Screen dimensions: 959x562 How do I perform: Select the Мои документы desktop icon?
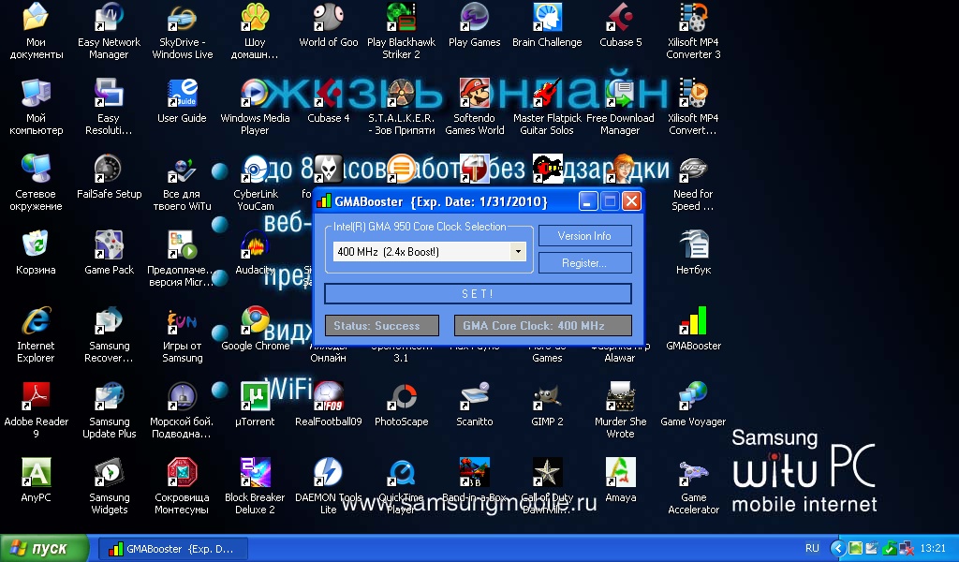(x=37, y=17)
